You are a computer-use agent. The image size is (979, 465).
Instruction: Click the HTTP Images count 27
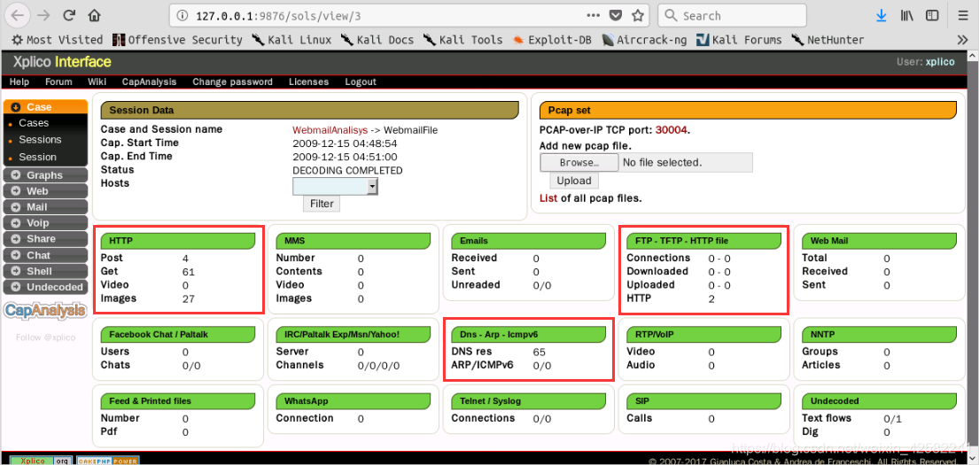coord(189,299)
